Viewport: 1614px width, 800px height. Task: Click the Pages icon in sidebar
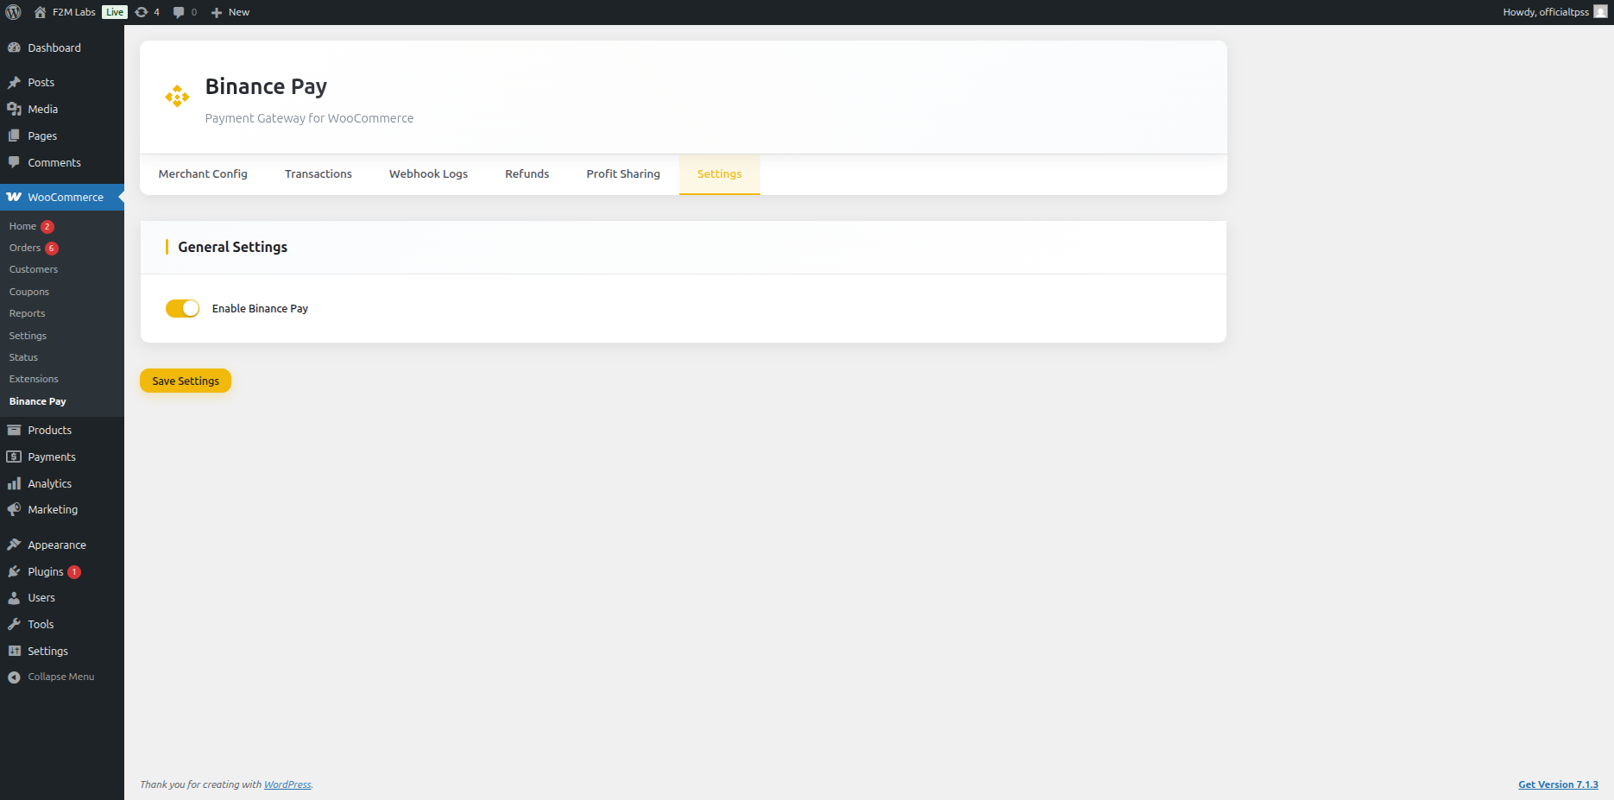click(x=14, y=135)
